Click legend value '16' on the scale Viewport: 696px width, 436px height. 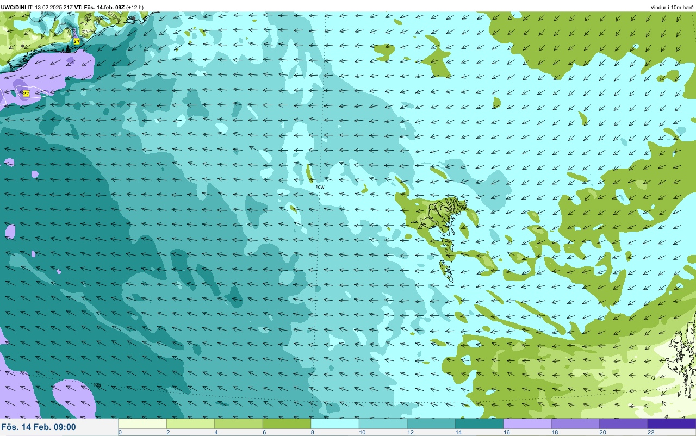coord(506,433)
